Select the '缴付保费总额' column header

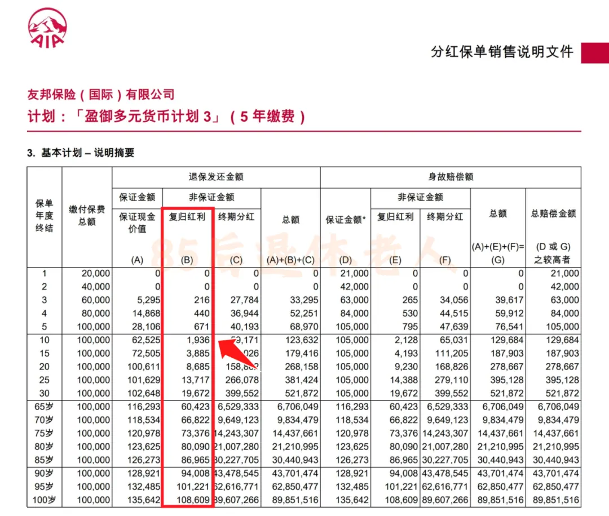[87, 216]
